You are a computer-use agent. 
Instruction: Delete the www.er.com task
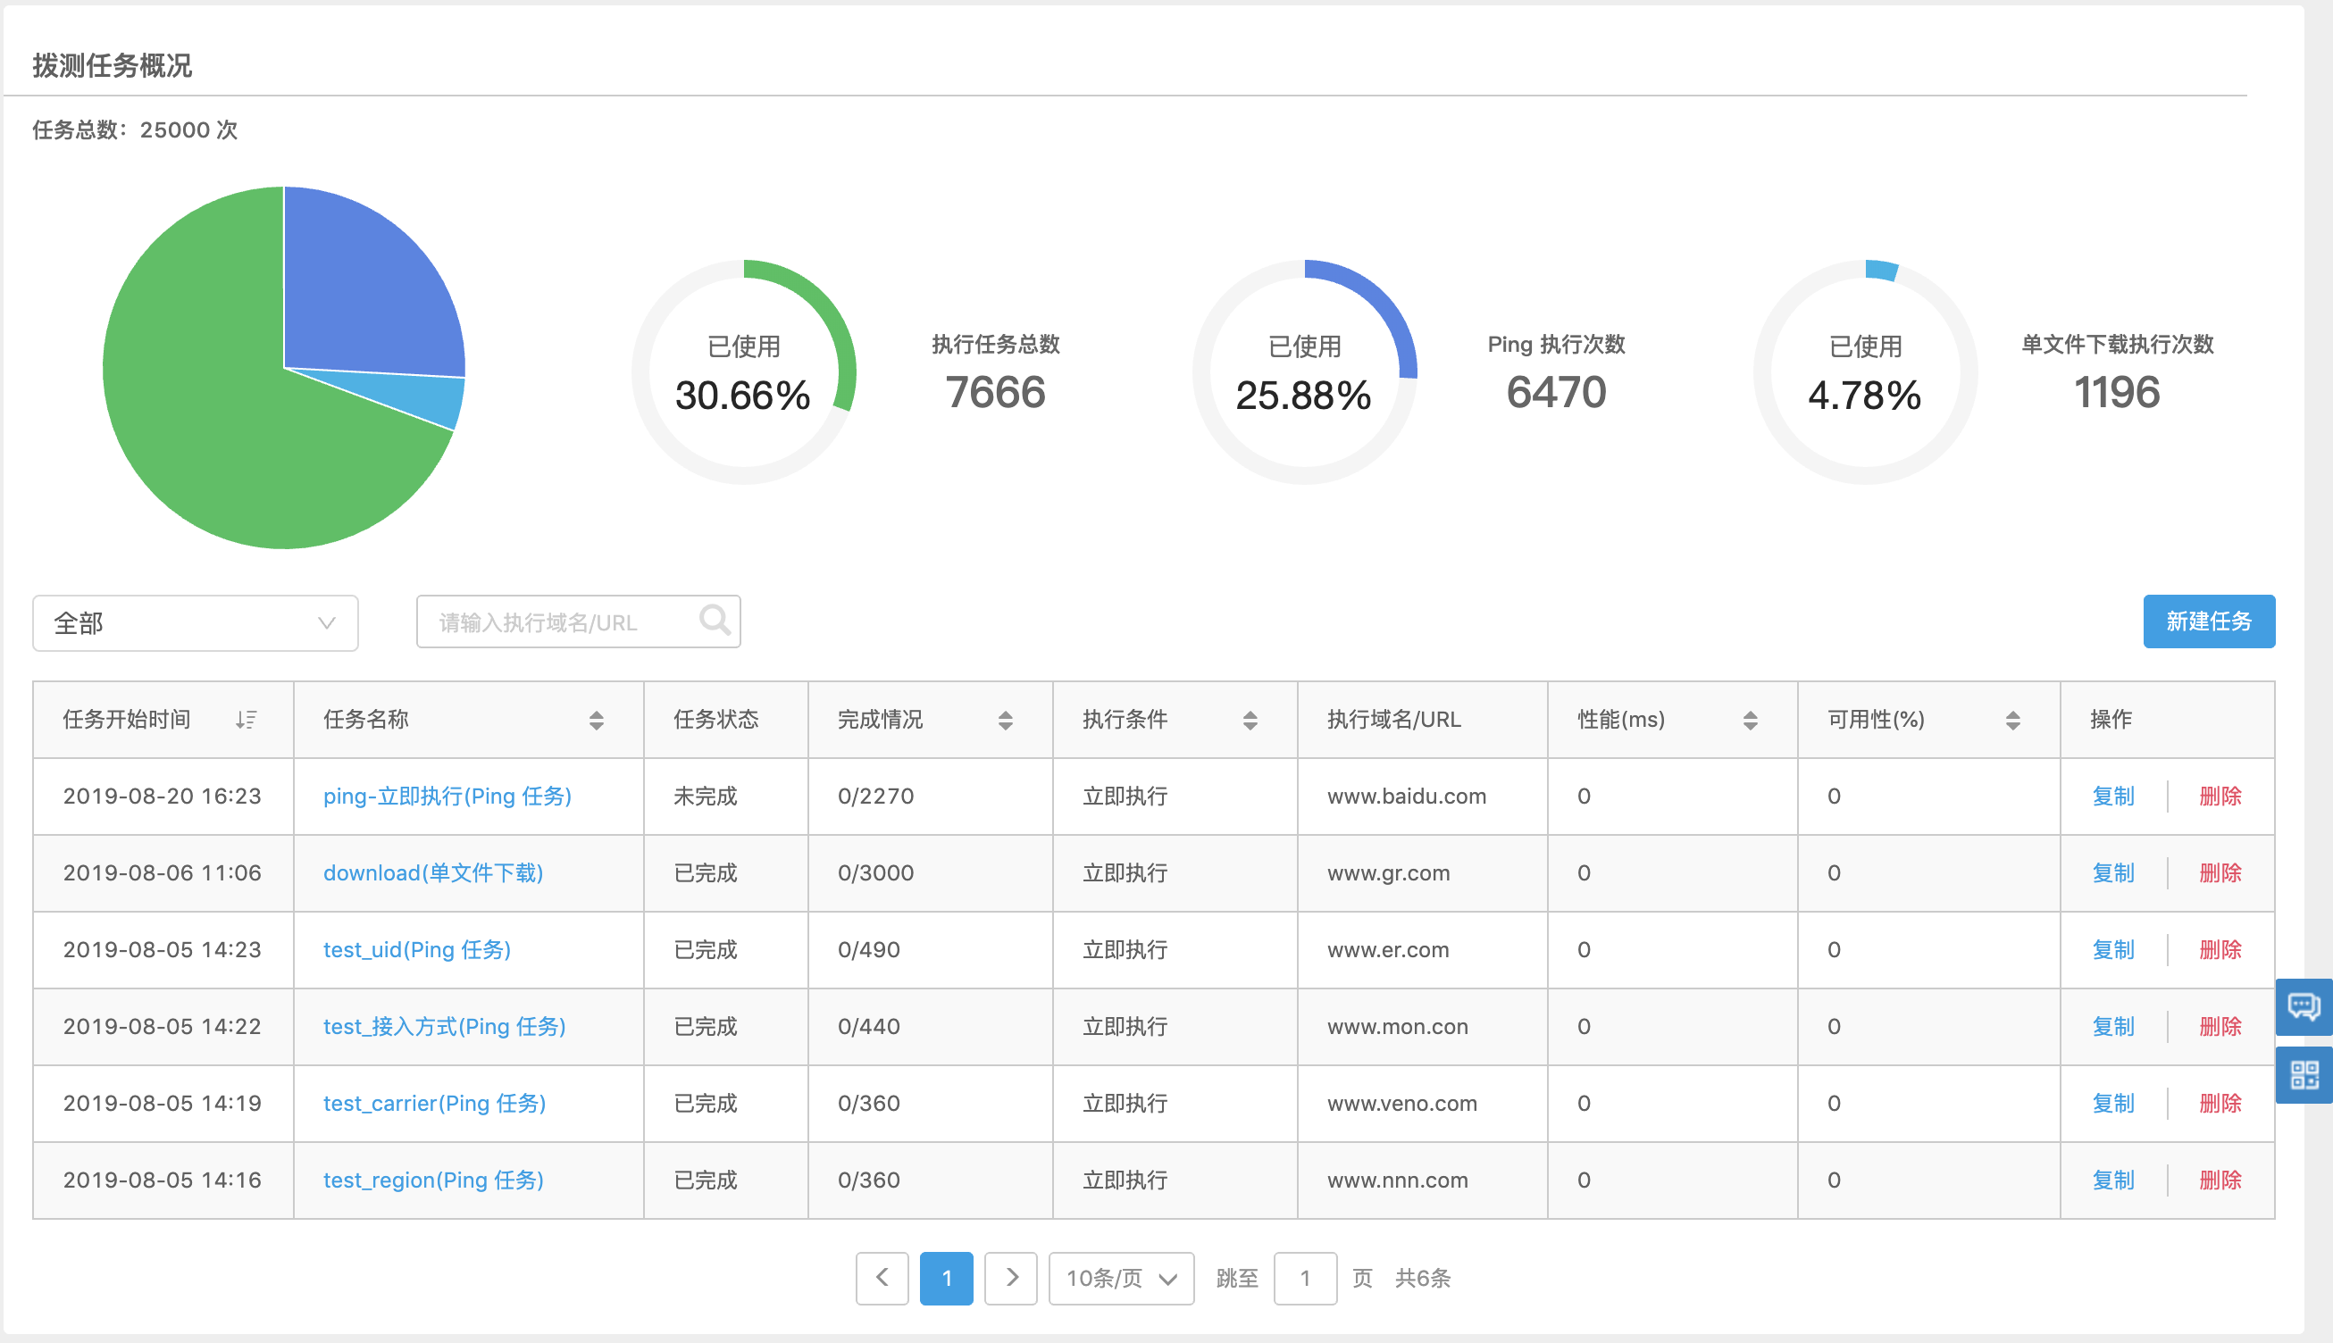(2220, 949)
